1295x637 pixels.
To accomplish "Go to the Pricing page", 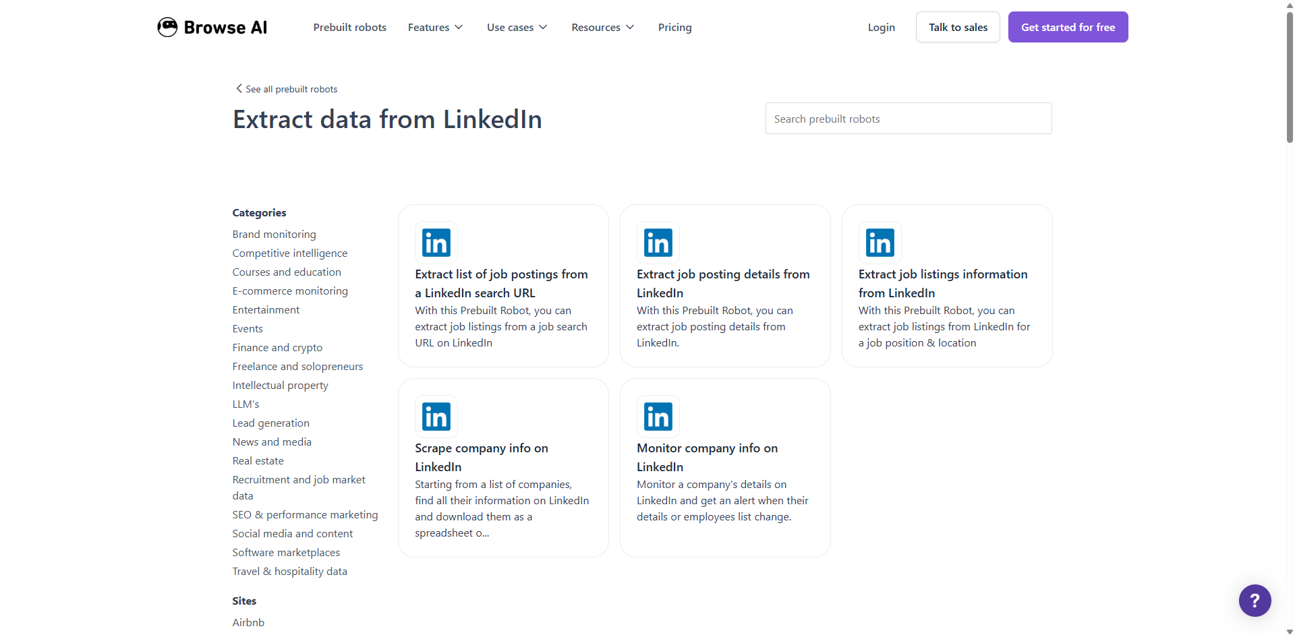I will [x=674, y=28].
